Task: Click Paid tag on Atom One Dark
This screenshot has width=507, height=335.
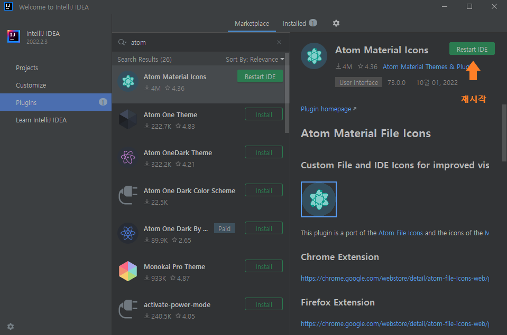Action: coord(224,228)
